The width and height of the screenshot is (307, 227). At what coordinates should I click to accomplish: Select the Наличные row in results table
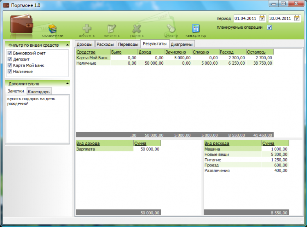point(175,63)
